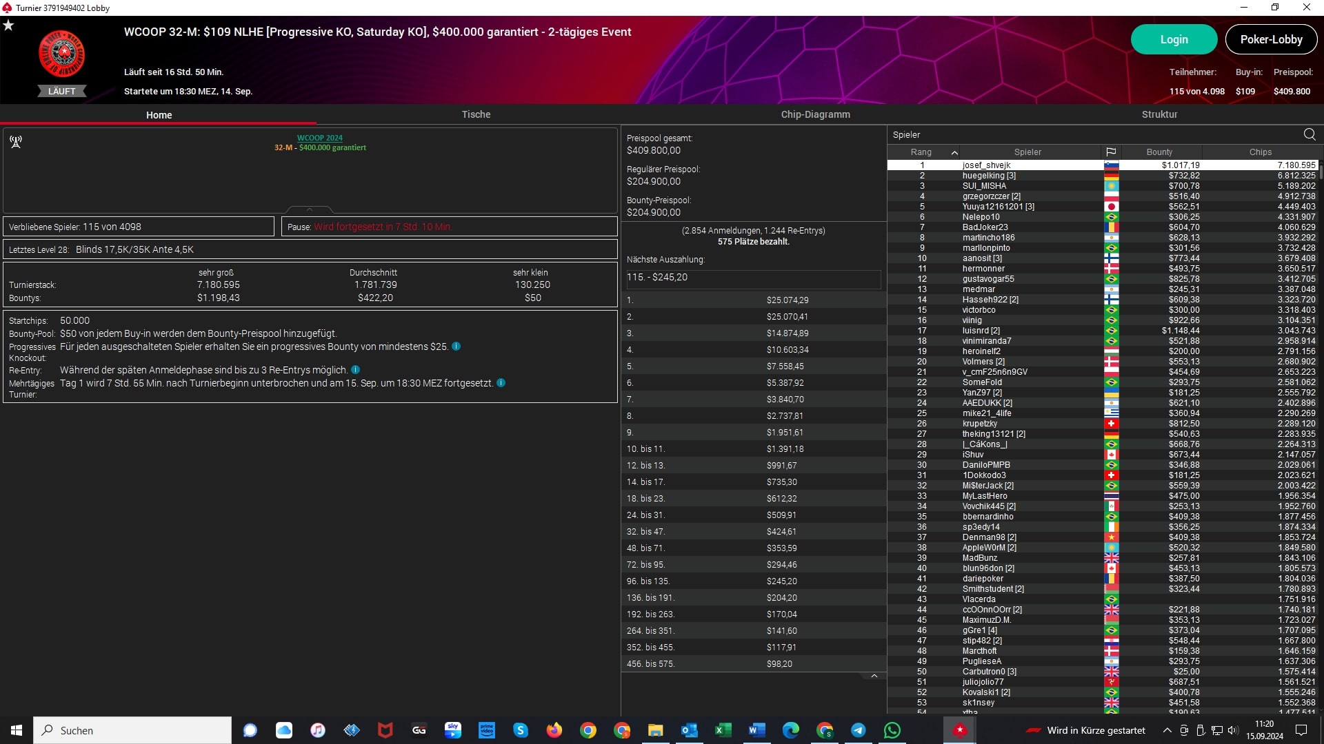Open Telegram from the taskbar
This screenshot has height=744, width=1324.
pos(858,730)
